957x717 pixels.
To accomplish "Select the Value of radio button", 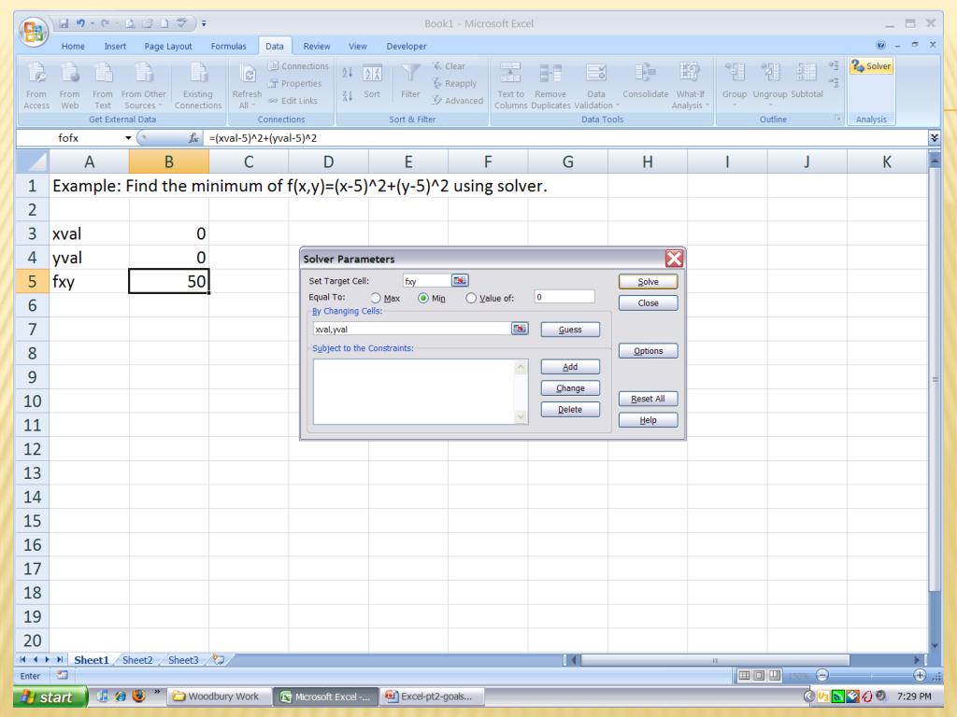I will pyautogui.click(x=471, y=298).
